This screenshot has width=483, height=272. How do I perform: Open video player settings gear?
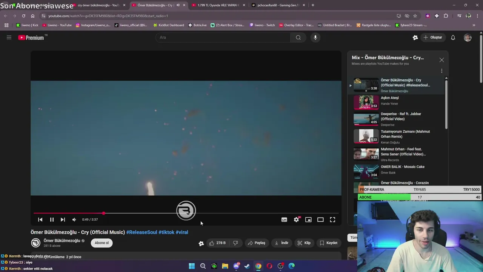(297, 219)
